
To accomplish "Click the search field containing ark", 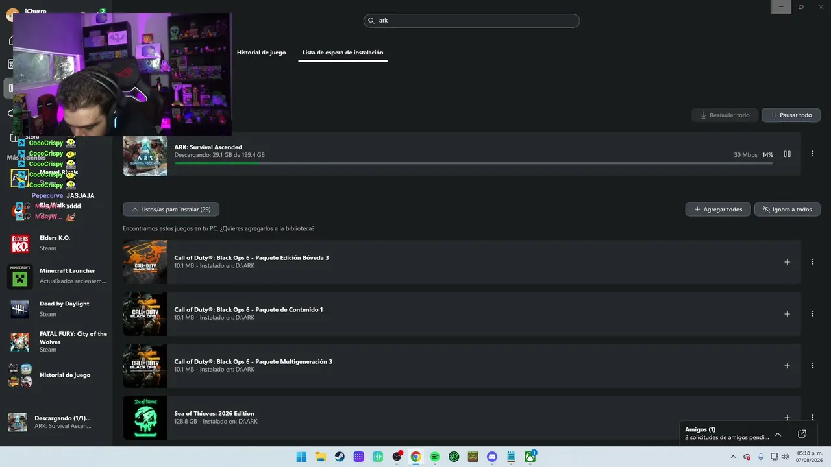I will pos(471,21).
